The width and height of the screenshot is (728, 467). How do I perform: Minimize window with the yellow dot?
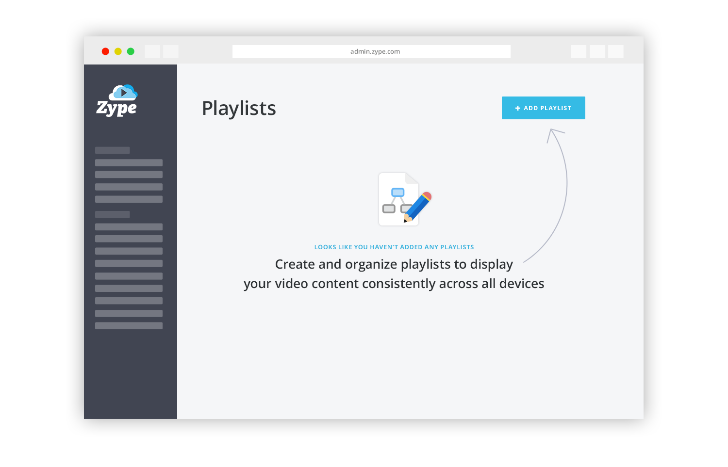(x=118, y=51)
